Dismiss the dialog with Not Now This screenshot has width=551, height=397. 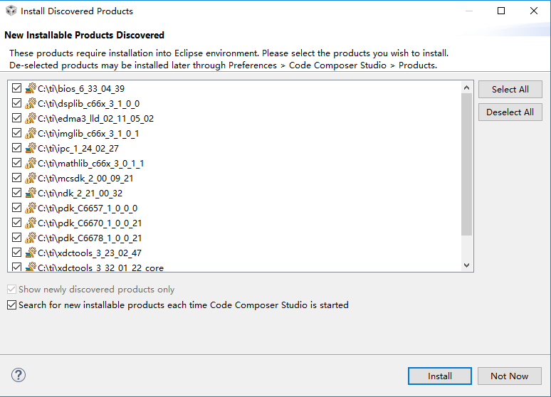pos(509,376)
